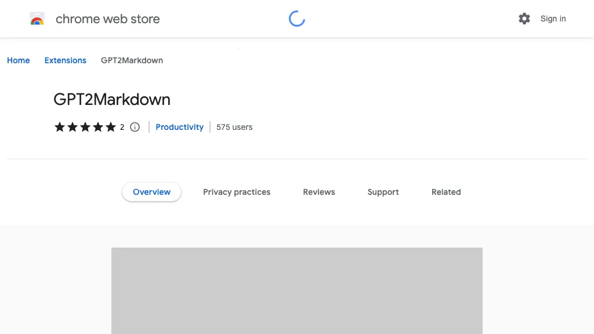
Task: Click the Sign in link
Action: pos(553,19)
